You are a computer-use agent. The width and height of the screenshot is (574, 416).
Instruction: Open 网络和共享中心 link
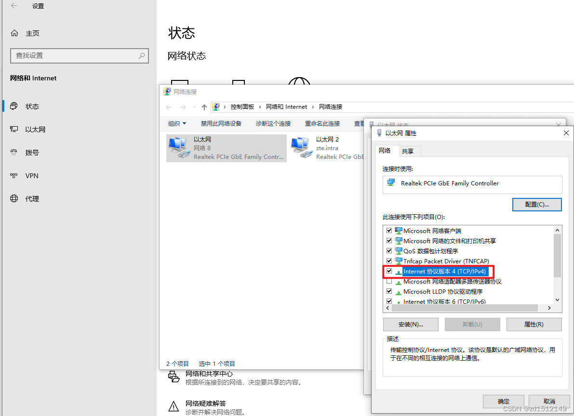pyautogui.click(x=209, y=374)
